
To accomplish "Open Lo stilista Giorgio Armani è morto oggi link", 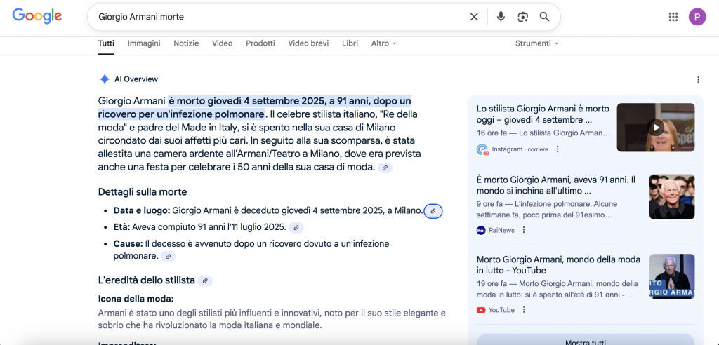I will point(543,114).
